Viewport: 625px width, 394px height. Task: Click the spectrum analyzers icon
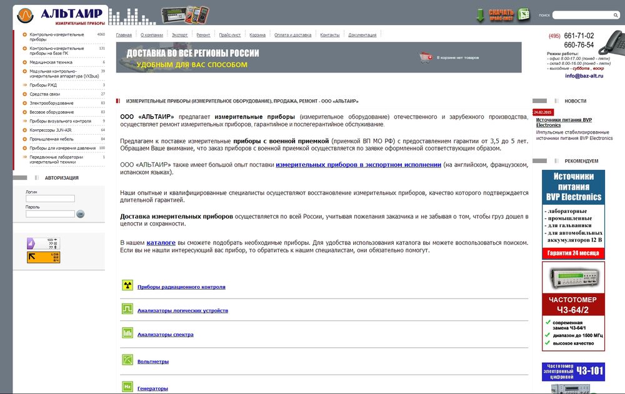click(127, 333)
